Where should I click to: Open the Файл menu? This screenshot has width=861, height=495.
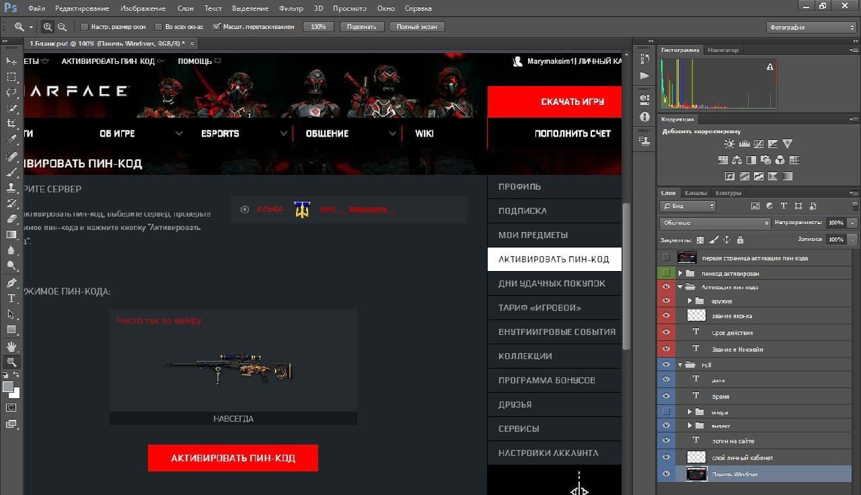[x=37, y=9]
